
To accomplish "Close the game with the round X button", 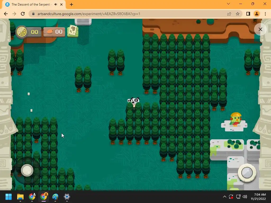I will coord(260,29).
